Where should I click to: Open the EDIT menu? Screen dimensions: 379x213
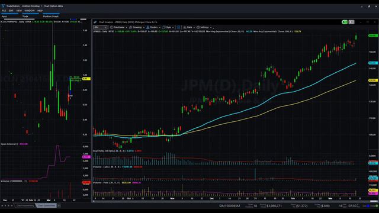click(x=11, y=11)
